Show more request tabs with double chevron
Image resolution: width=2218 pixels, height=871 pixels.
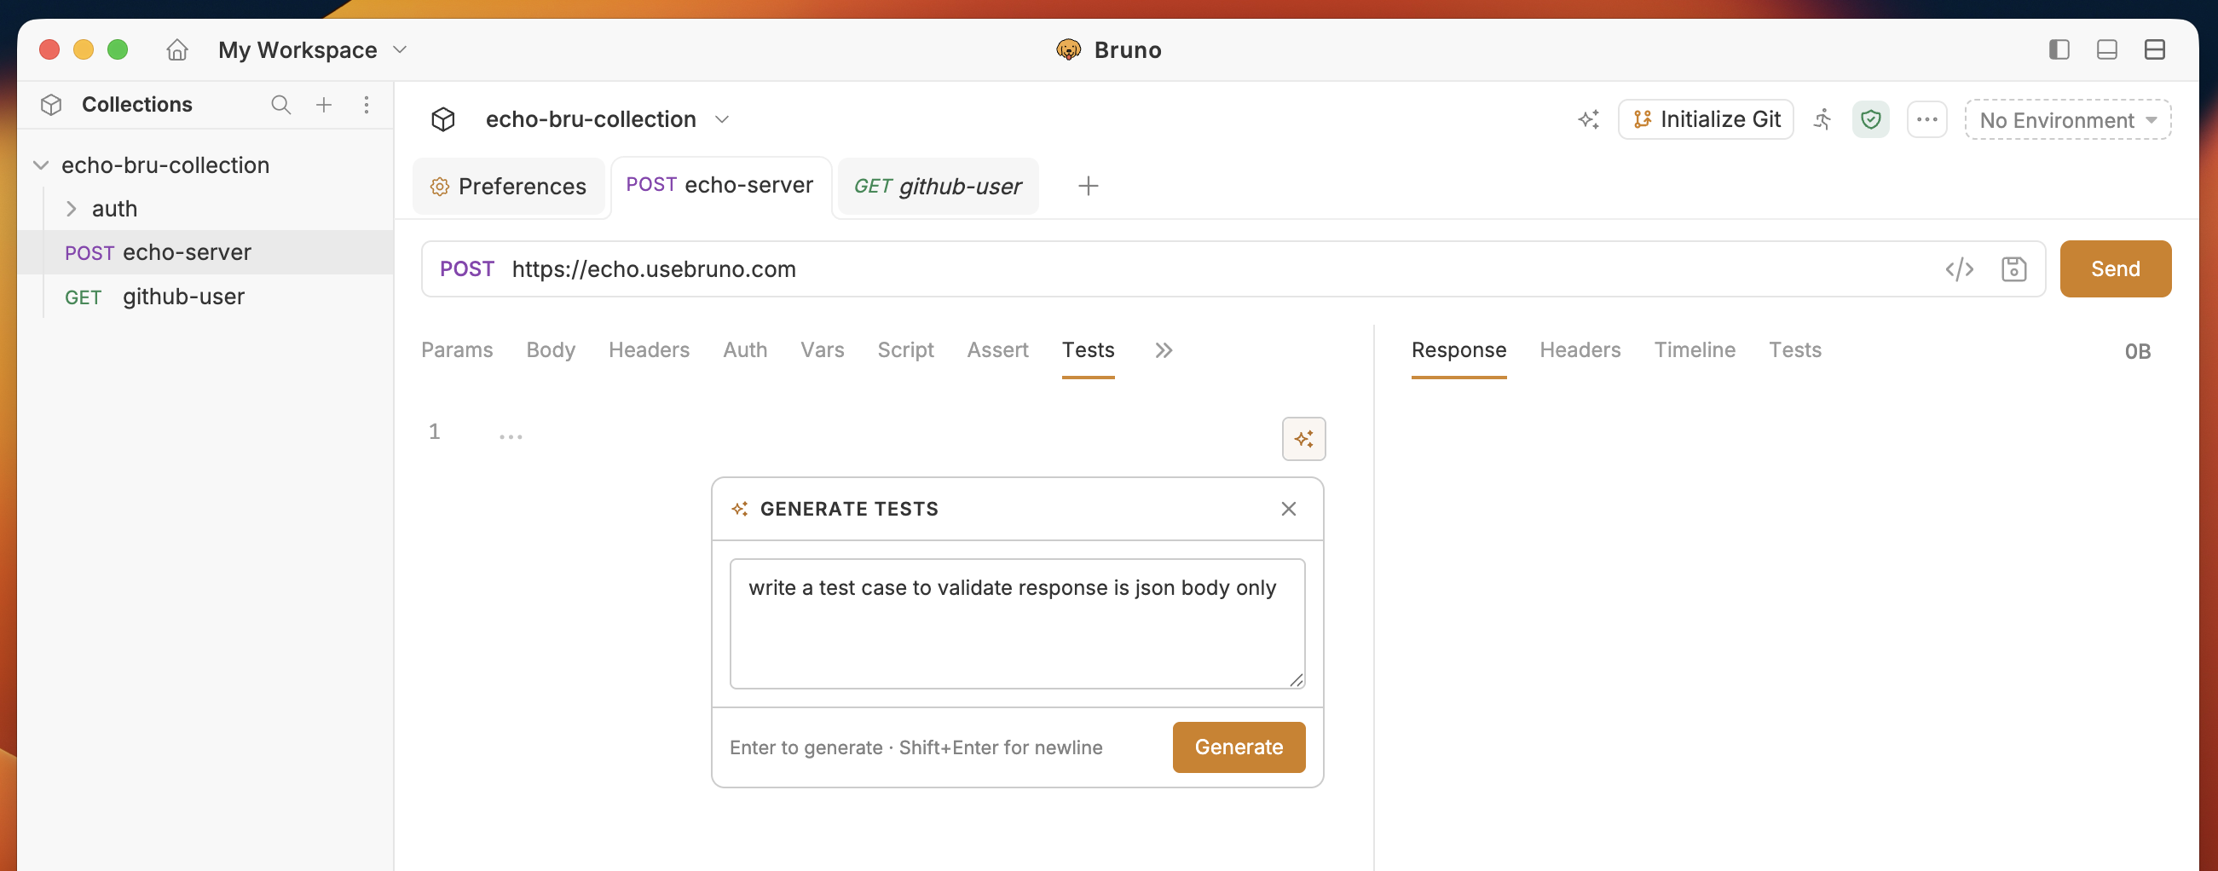tap(1164, 350)
